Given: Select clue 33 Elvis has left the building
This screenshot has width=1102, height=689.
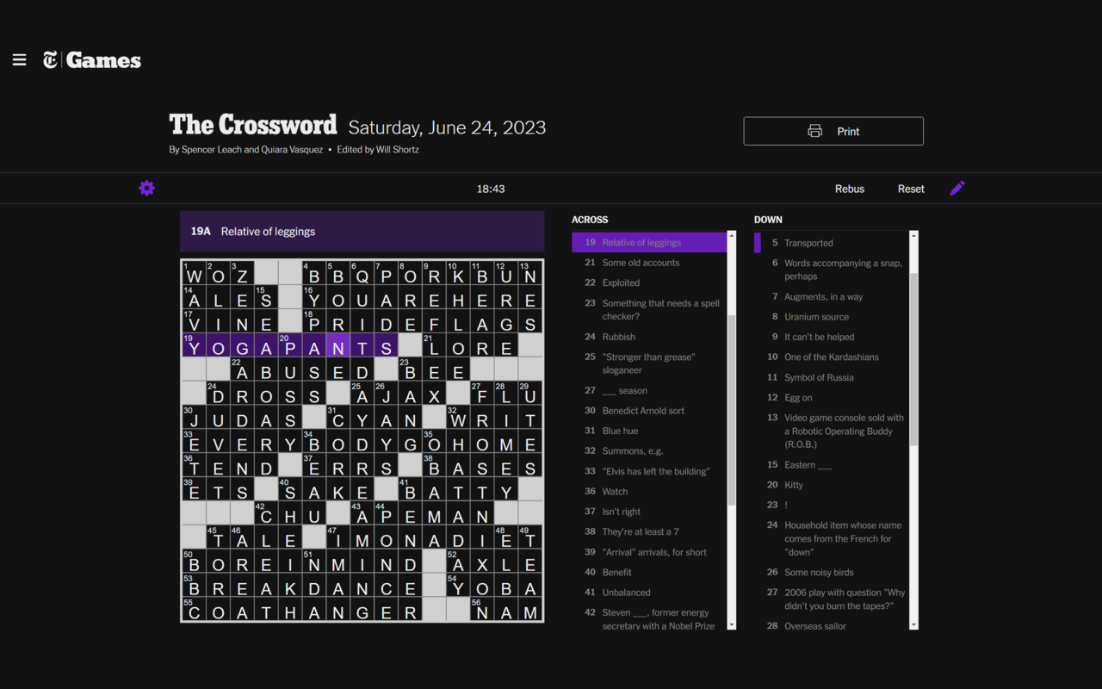Looking at the screenshot, I should (x=649, y=471).
